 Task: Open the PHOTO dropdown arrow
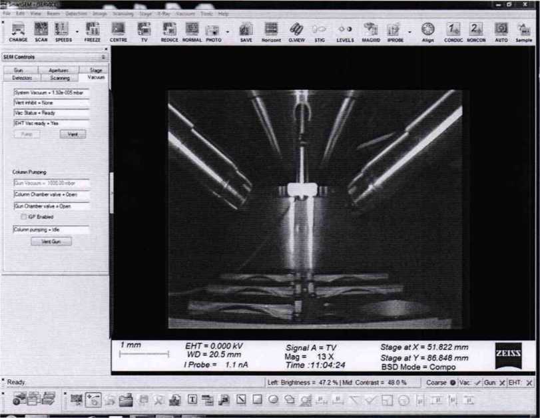[x=228, y=30]
